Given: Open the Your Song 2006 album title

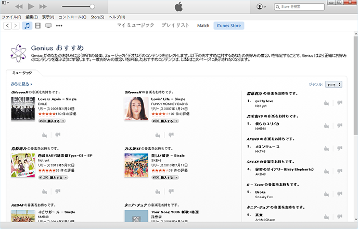Looking at the screenshot, I should click(x=175, y=212).
